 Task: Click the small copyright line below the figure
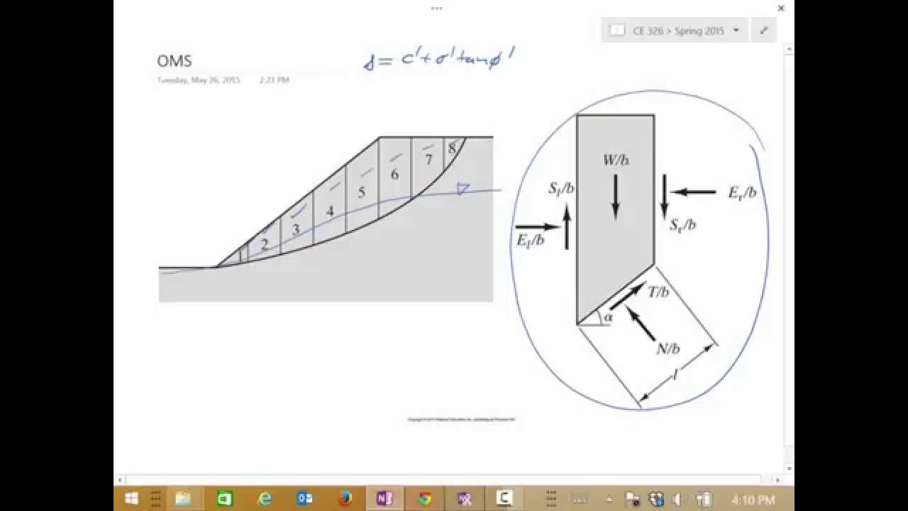461,419
